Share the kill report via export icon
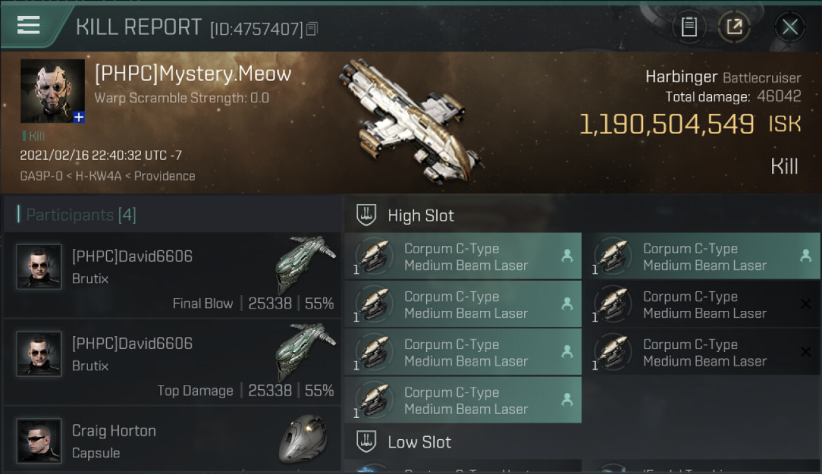Image resolution: width=822 pixels, height=474 pixels. tap(734, 27)
